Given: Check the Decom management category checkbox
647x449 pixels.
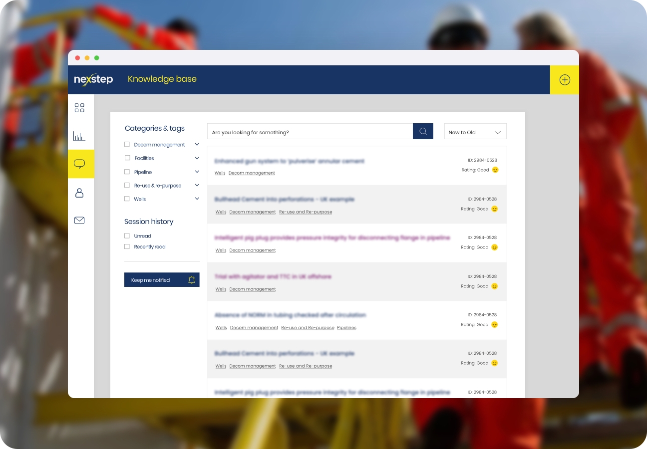Looking at the screenshot, I should (x=127, y=145).
